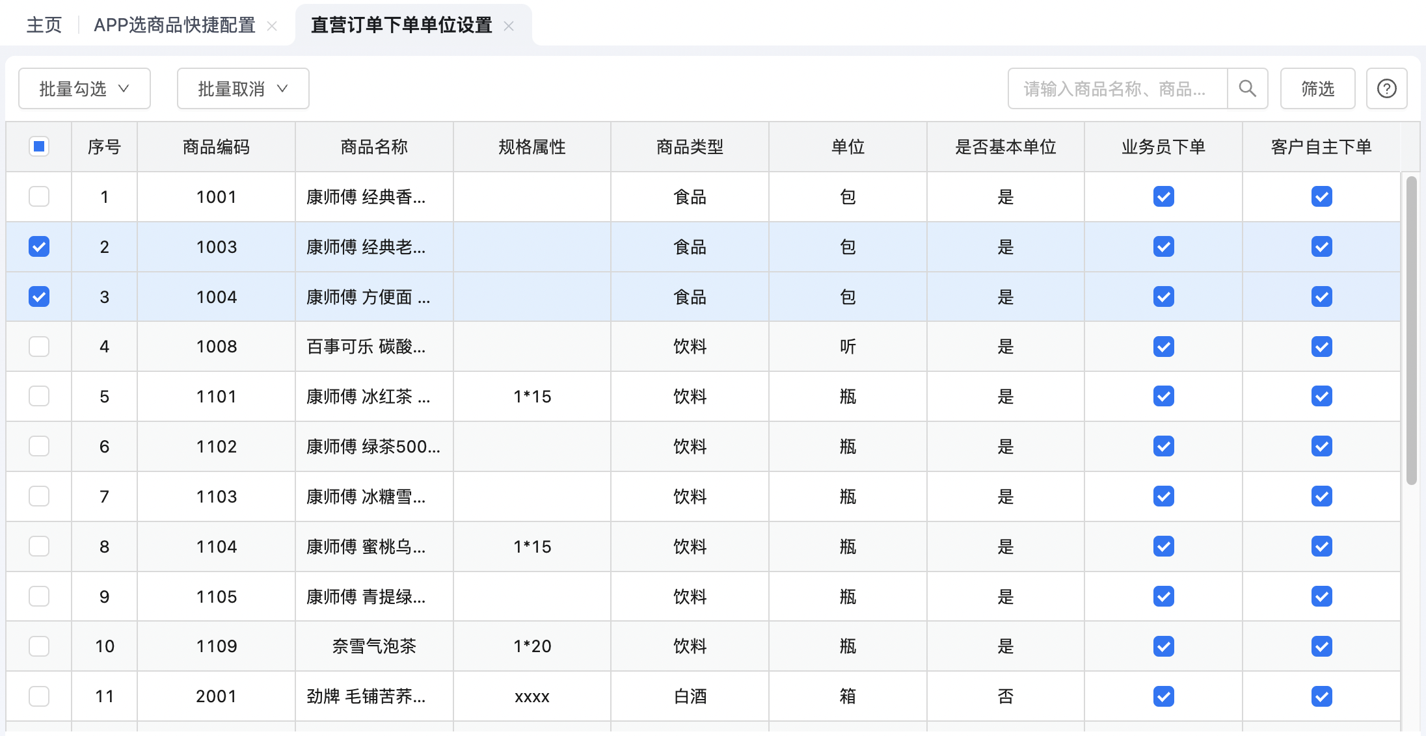Image resolution: width=1426 pixels, height=736 pixels.
Task: Click the 业务员下单 column header
Action: tap(1164, 147)
